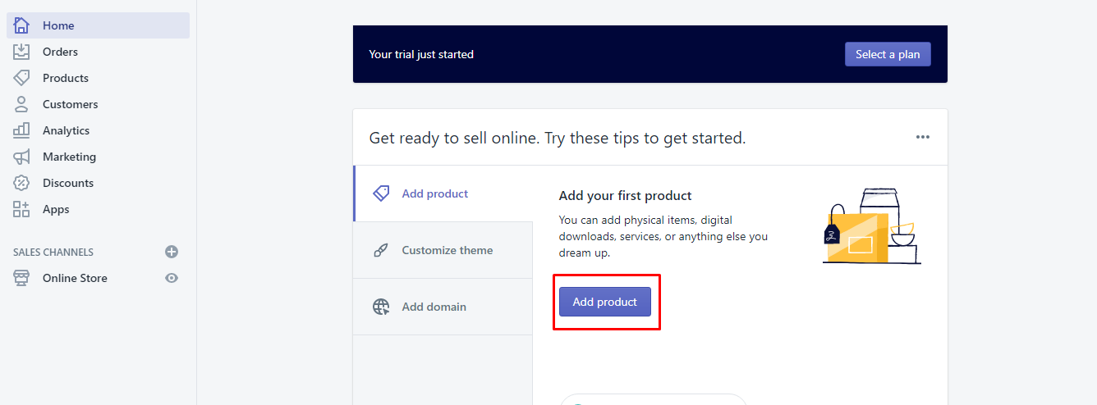Click the Discounts percent badge icon
Screen dimensions: 1097x405
point(21,183)
